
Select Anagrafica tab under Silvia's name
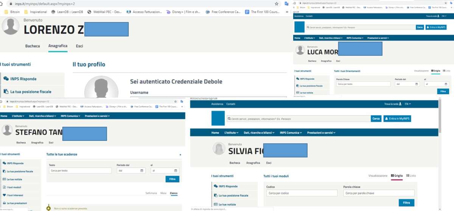[253, 163]
